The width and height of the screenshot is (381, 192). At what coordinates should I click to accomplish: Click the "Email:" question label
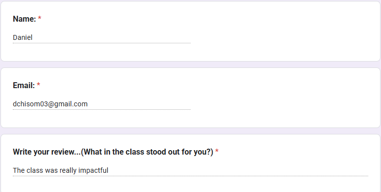tap(24, 85)
